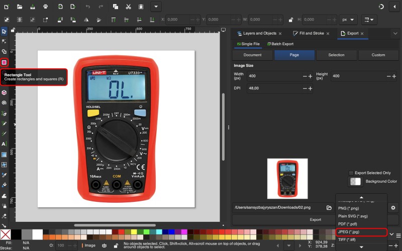Click the Selector arrow tool
Screen dimensions: 402x251
pos(4,31)
